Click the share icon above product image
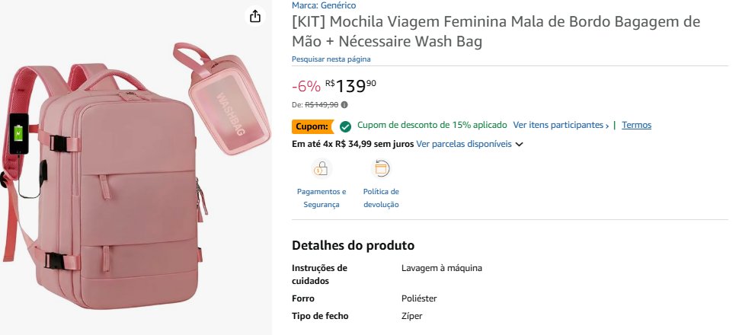The image size is (755, 335). [x=255, y=16]
